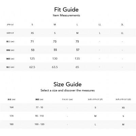The image size is (136, 136).
Task: Select JP size M column header
Action: coord(55,24)
